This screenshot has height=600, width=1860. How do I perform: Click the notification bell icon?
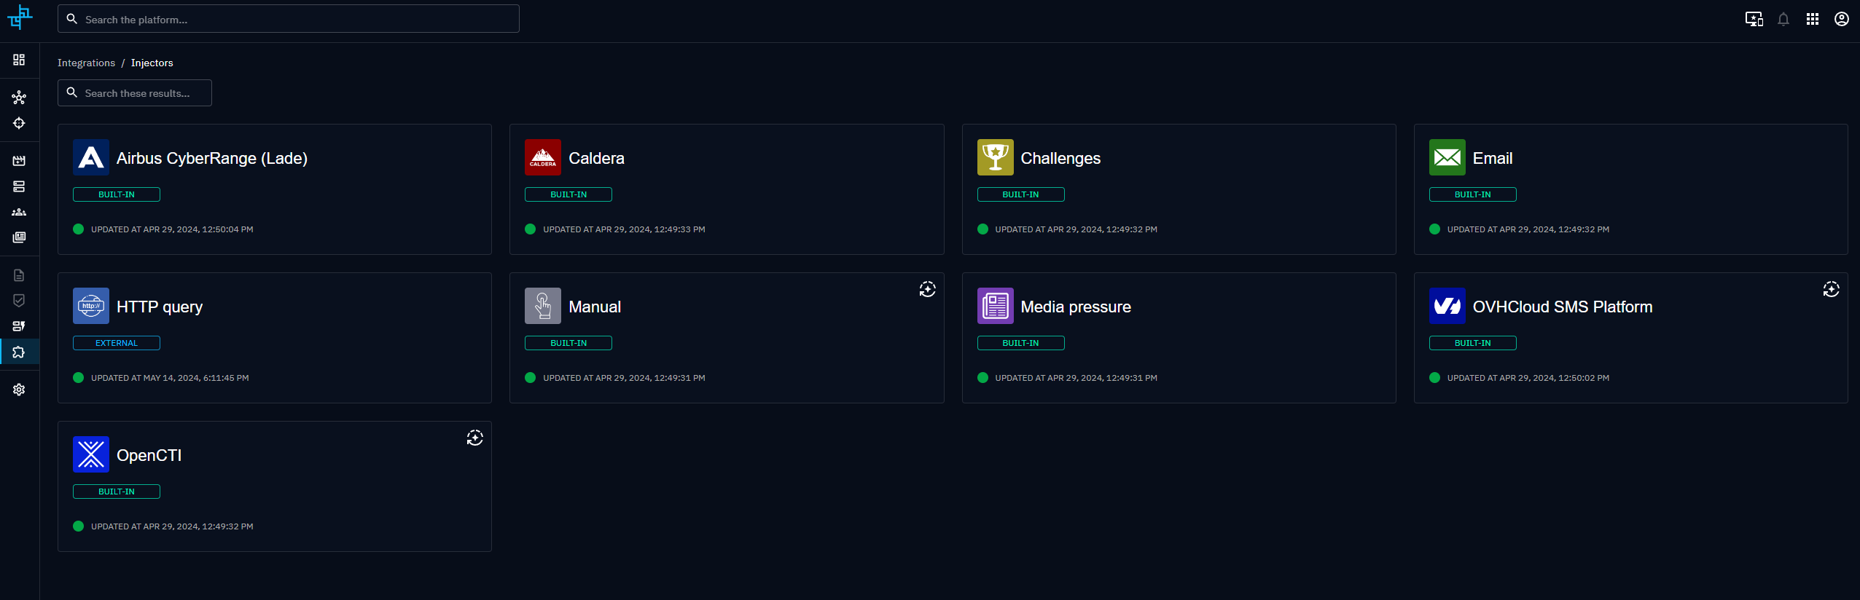tap(1783, 20)
